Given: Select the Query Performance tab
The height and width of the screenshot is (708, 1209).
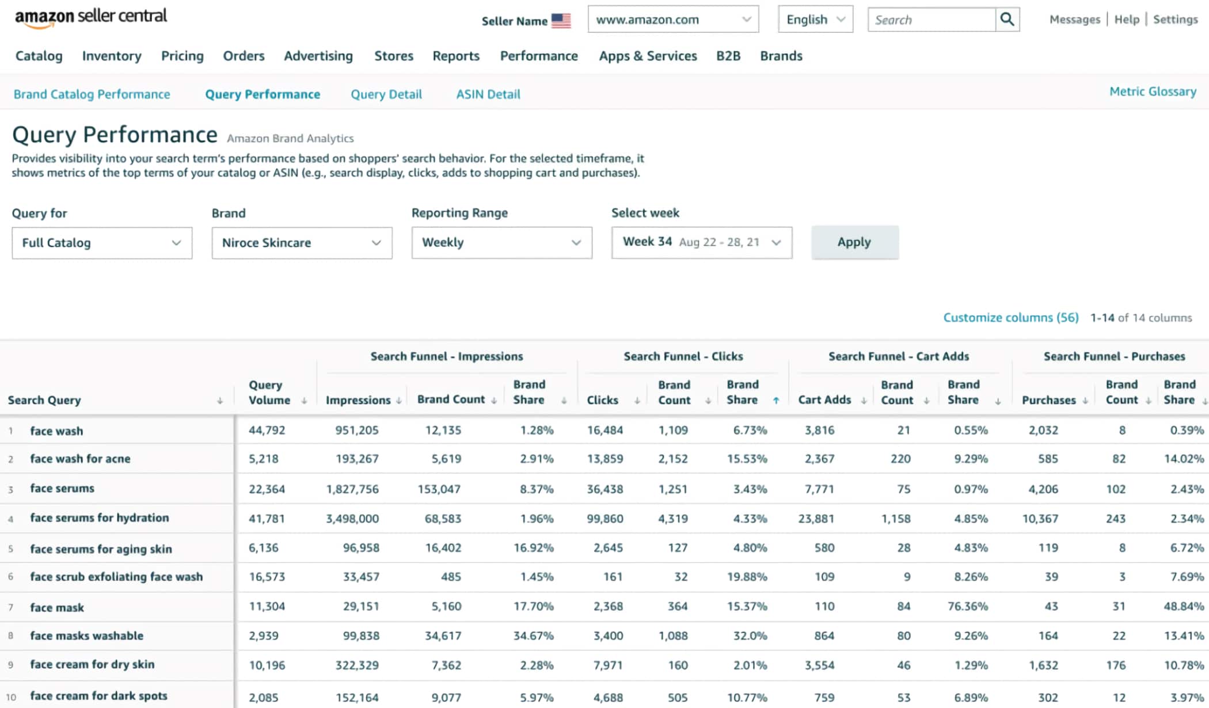Looking at the screenshot, I should tap(263, 94).
